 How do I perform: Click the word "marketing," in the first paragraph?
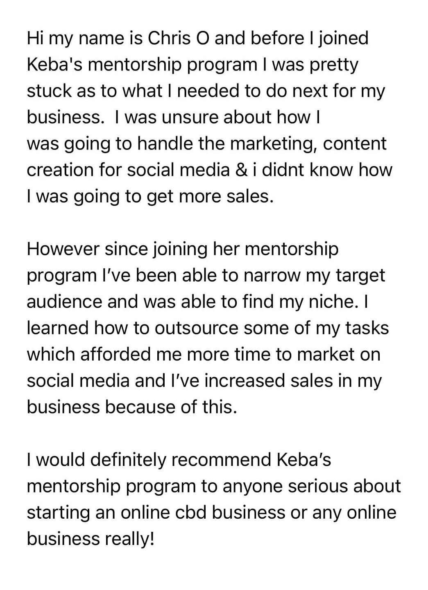coord(271,143)
